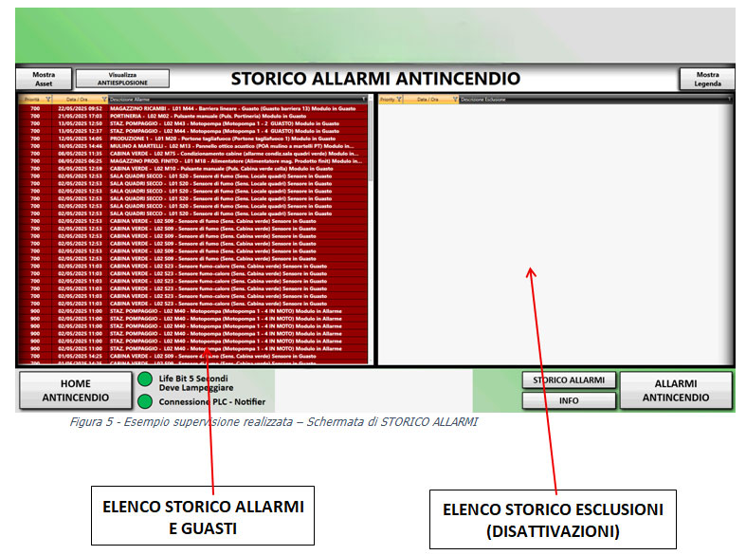Open the Priority filter in exclusions list

pyautogui.click(x=399, y=100)
